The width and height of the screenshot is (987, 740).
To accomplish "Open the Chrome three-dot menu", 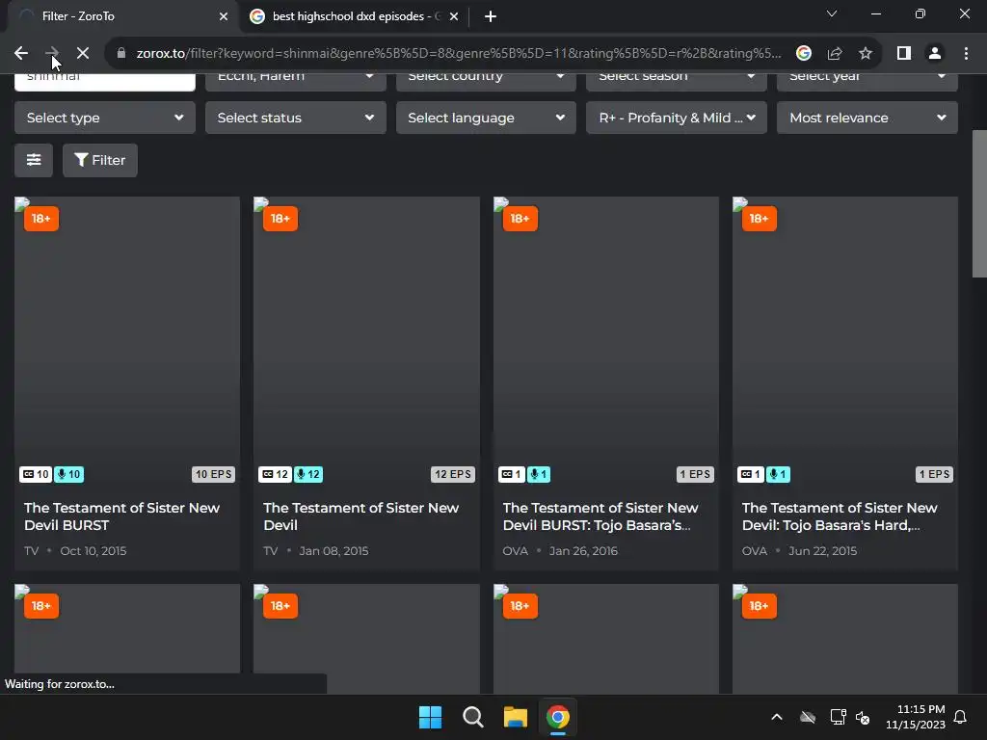I will click(966, 54).
